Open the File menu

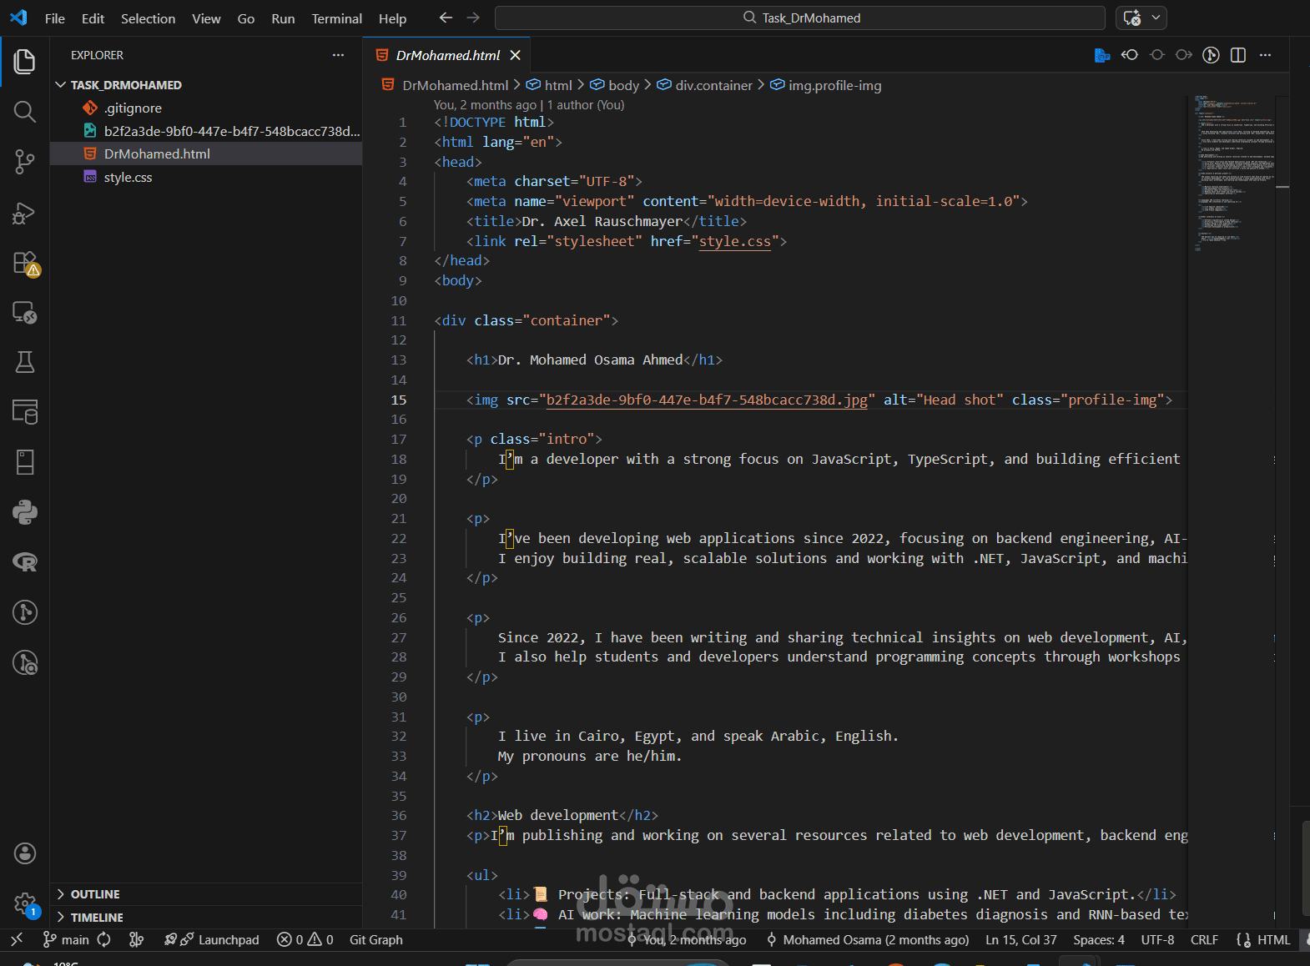[x=55, y=18]
